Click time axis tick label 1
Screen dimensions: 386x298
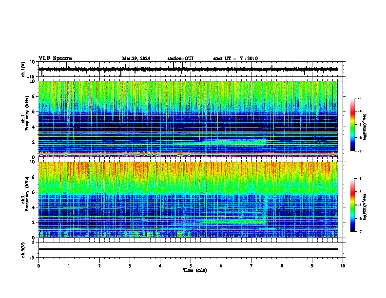(69, 266)
